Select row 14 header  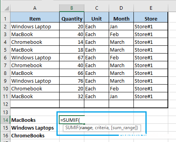[x=5, y=120]
